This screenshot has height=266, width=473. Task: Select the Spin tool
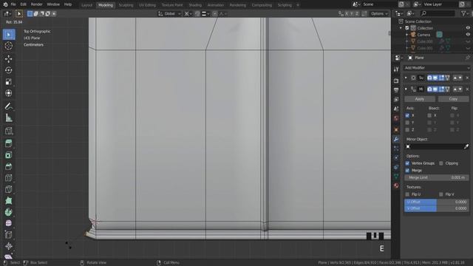coord(9,212)
